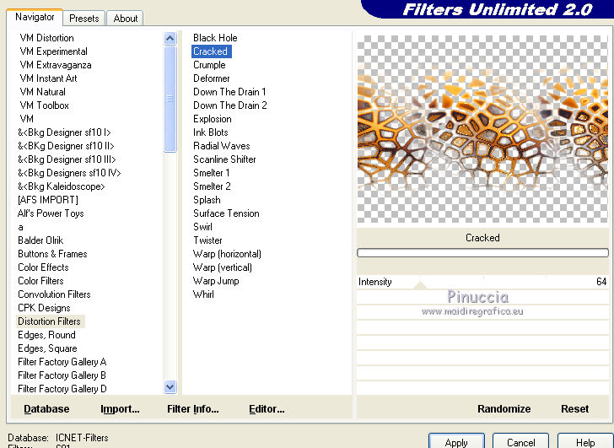Open the Editor... button
Viewport: 614px width, 448px height.
pos(267,409)
